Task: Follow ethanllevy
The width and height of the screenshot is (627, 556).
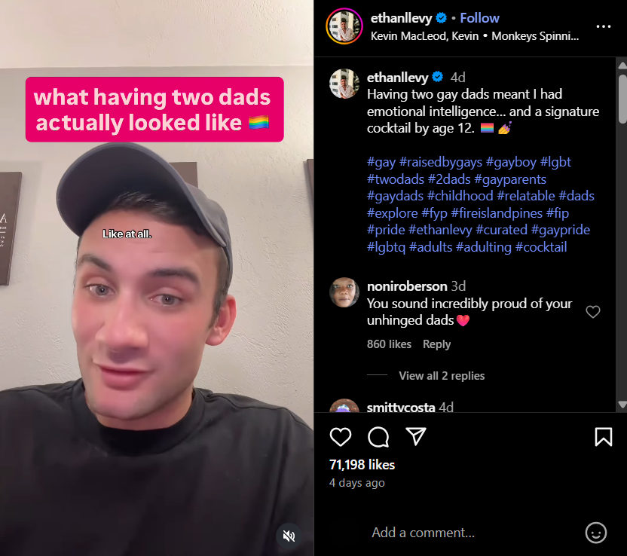Action: pyautogui.click(x=479, y=18)
